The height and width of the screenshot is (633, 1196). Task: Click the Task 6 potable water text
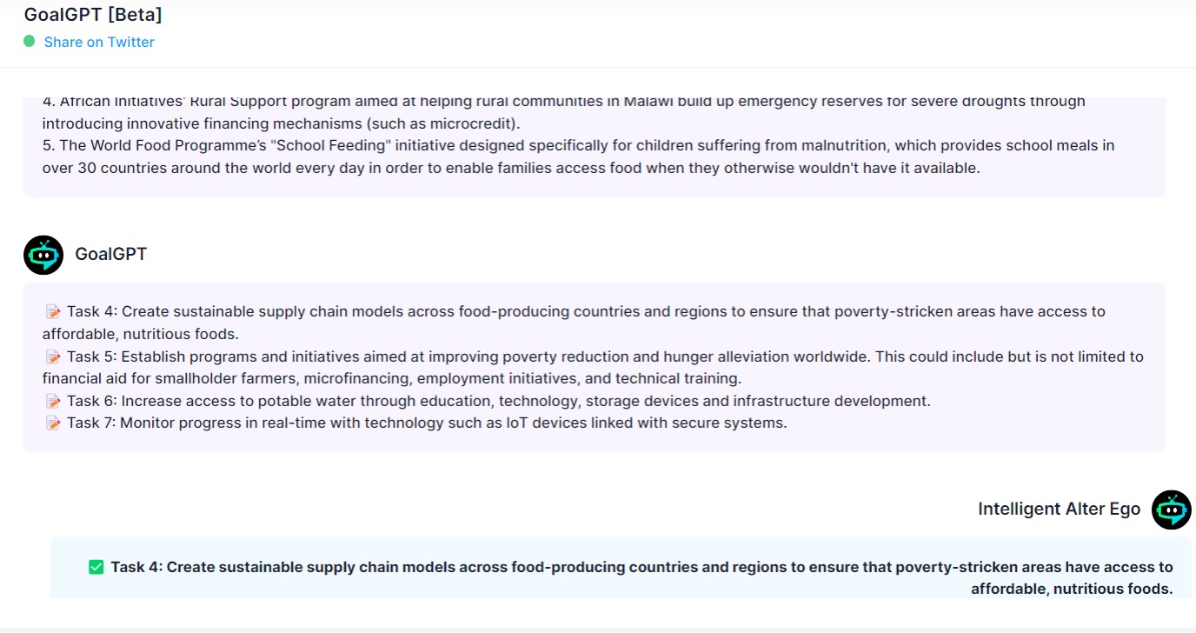pos(499,401)
